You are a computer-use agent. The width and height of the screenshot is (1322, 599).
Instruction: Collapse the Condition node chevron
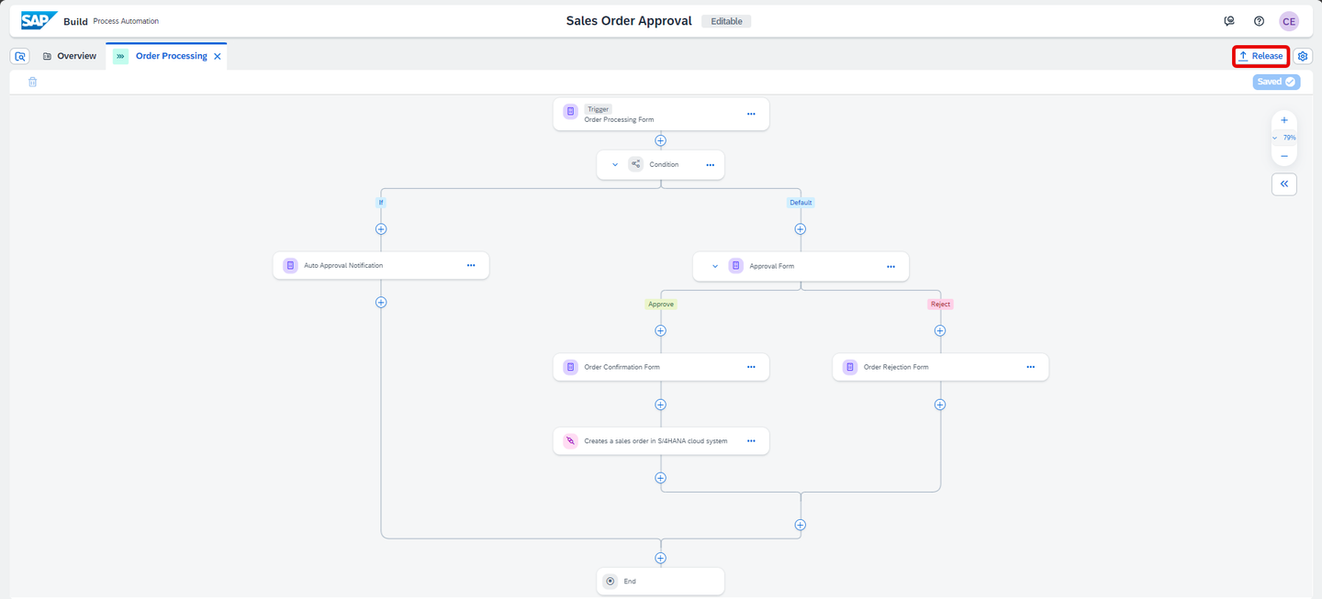tap(615, 165)
